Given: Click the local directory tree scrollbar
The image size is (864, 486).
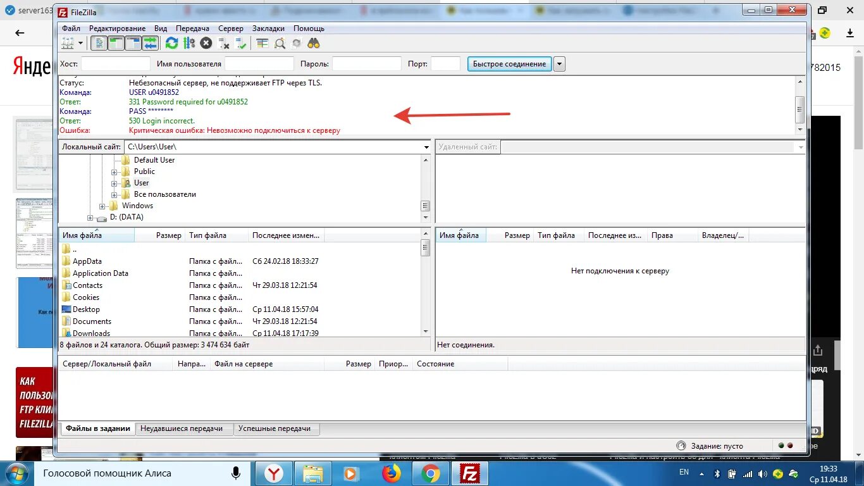Looking at the screenshot, I should [426, 189].
